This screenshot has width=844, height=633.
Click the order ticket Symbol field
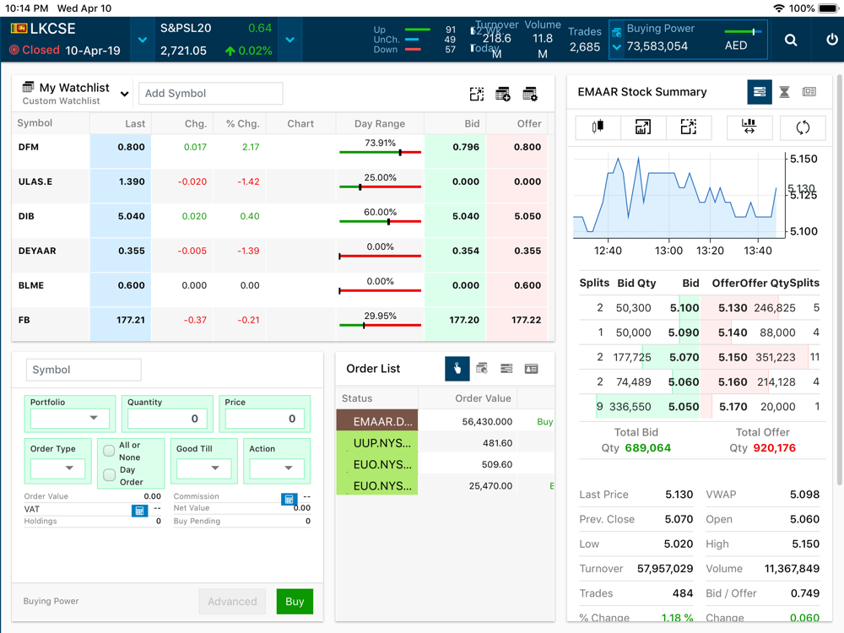[x=84, y=370]
